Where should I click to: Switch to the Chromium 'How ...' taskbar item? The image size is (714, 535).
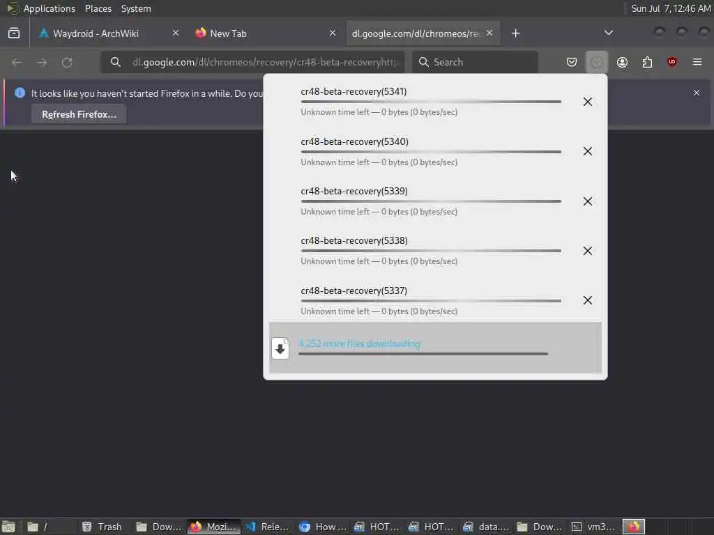point(322,527)
